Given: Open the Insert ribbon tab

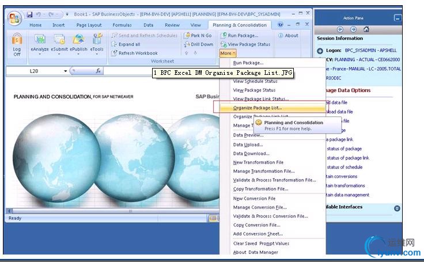Looking at the screenshot, I should pos(58,25).
